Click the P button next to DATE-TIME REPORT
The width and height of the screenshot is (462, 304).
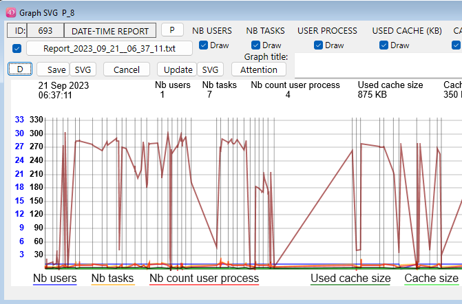(x=172, y=30)
